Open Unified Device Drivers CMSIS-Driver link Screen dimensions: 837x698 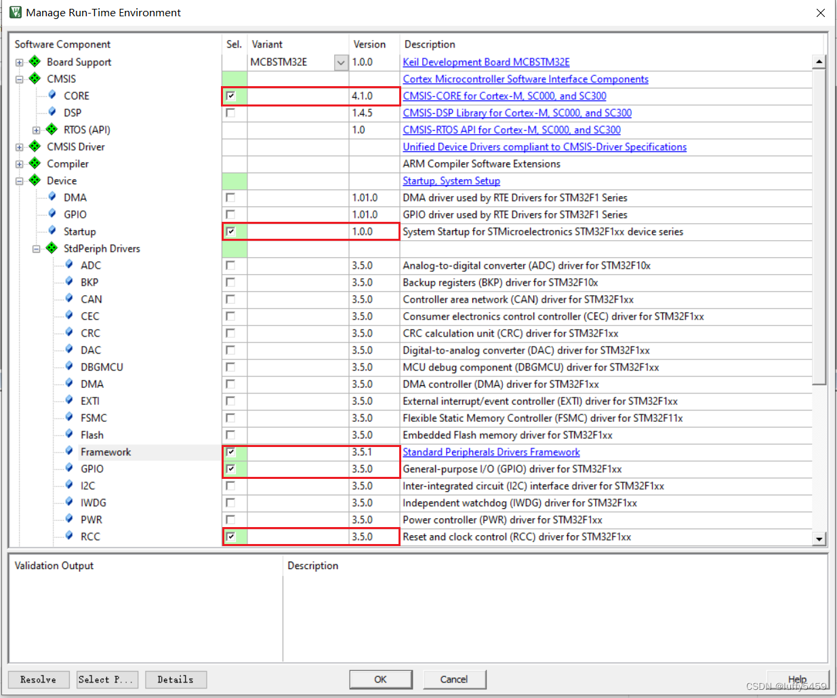544,147
